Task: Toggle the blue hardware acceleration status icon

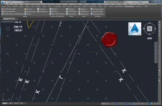Action: click(149, 104)
